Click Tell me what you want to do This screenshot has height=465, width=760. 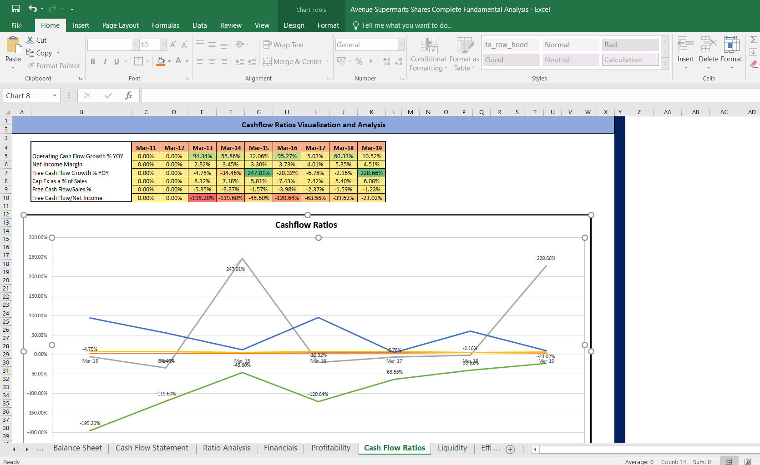pos(402,25)
